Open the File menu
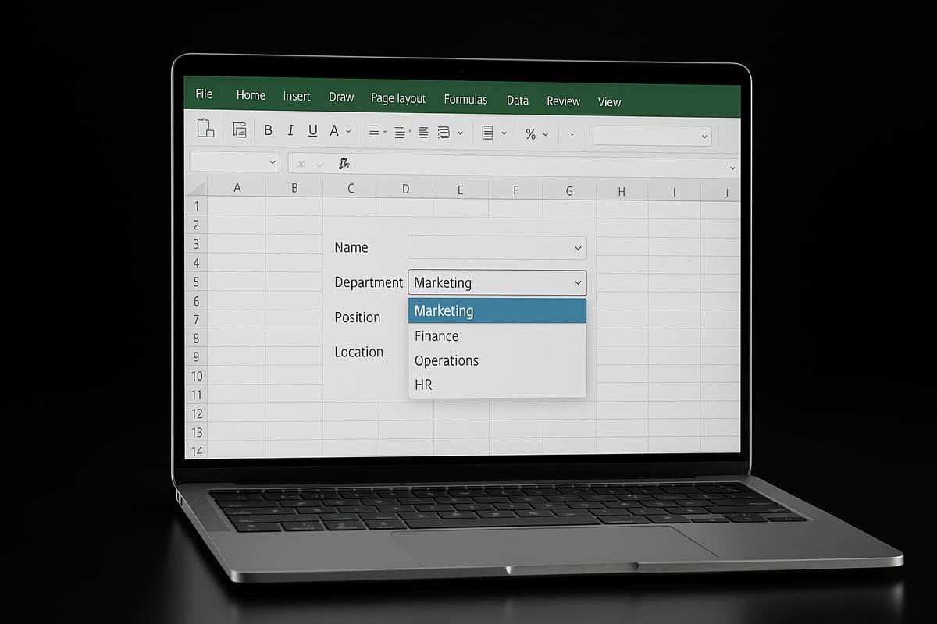The image size is (937, 624). [202, 94]
